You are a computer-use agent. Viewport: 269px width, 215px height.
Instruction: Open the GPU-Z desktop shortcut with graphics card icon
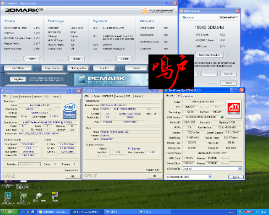[24, 198]
